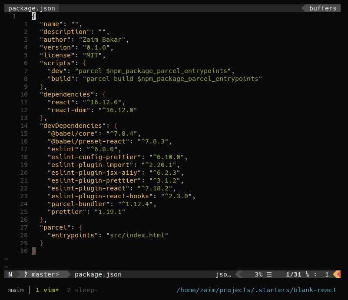The width and height of the screenshot is (348, 300).
Task: Click the "parcel-bundler" key
Action: pyautogui.click(x=79, y=204)
